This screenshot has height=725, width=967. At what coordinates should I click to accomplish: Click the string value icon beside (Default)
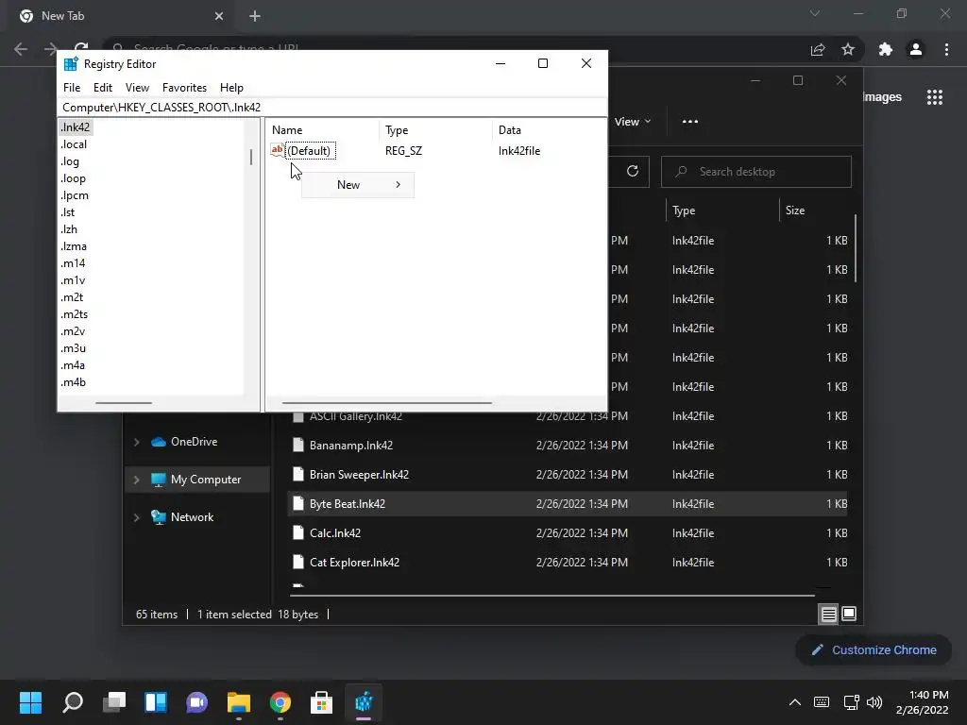coord(278,150)
